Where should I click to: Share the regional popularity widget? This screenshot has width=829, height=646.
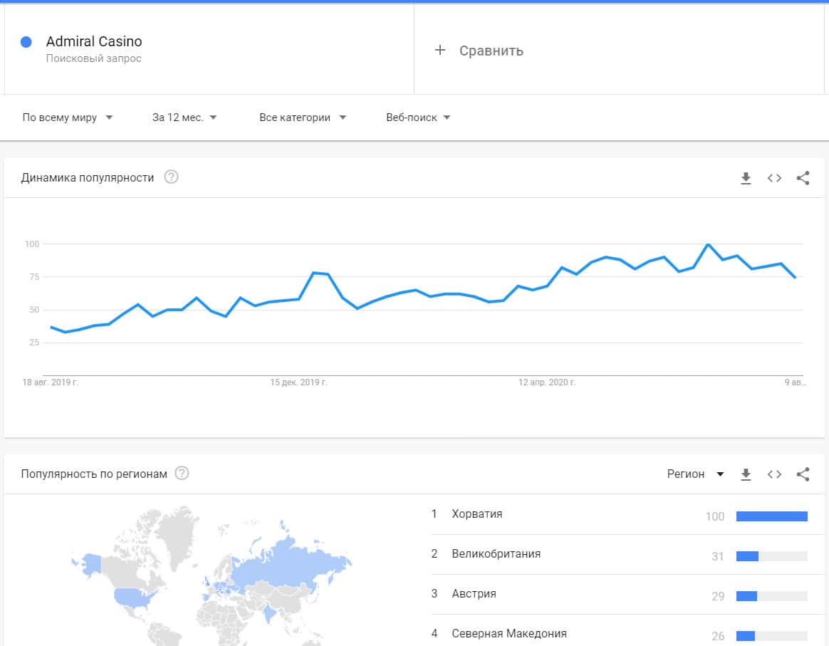pos(803,474)
